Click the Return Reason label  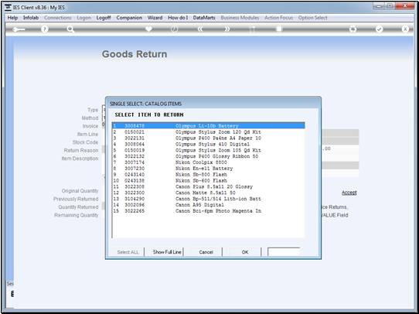pyautogui.click(x=81, y=151)
